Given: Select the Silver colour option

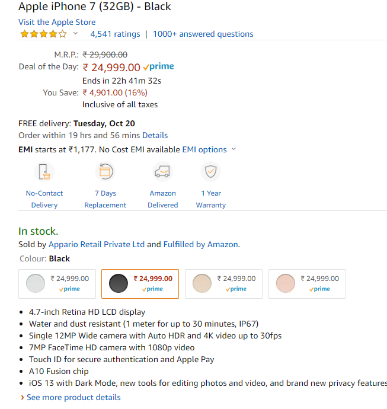Looking at the screenshot, I should click(57, 284).
